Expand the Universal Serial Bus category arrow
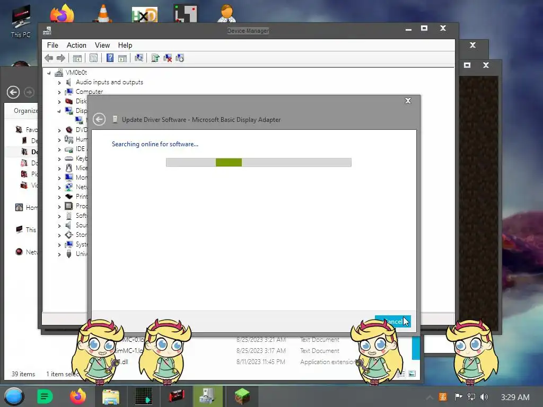The image size is (543, 407). click(59, 254)
